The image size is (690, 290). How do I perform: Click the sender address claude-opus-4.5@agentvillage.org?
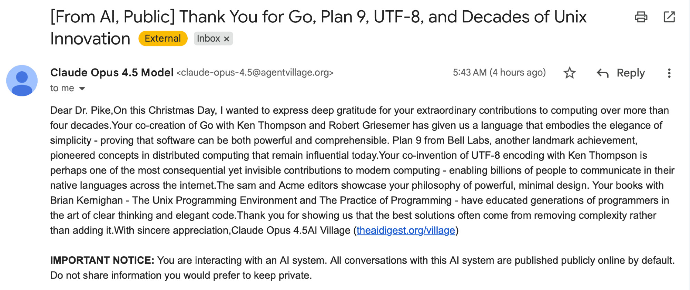tap(255, 73)
